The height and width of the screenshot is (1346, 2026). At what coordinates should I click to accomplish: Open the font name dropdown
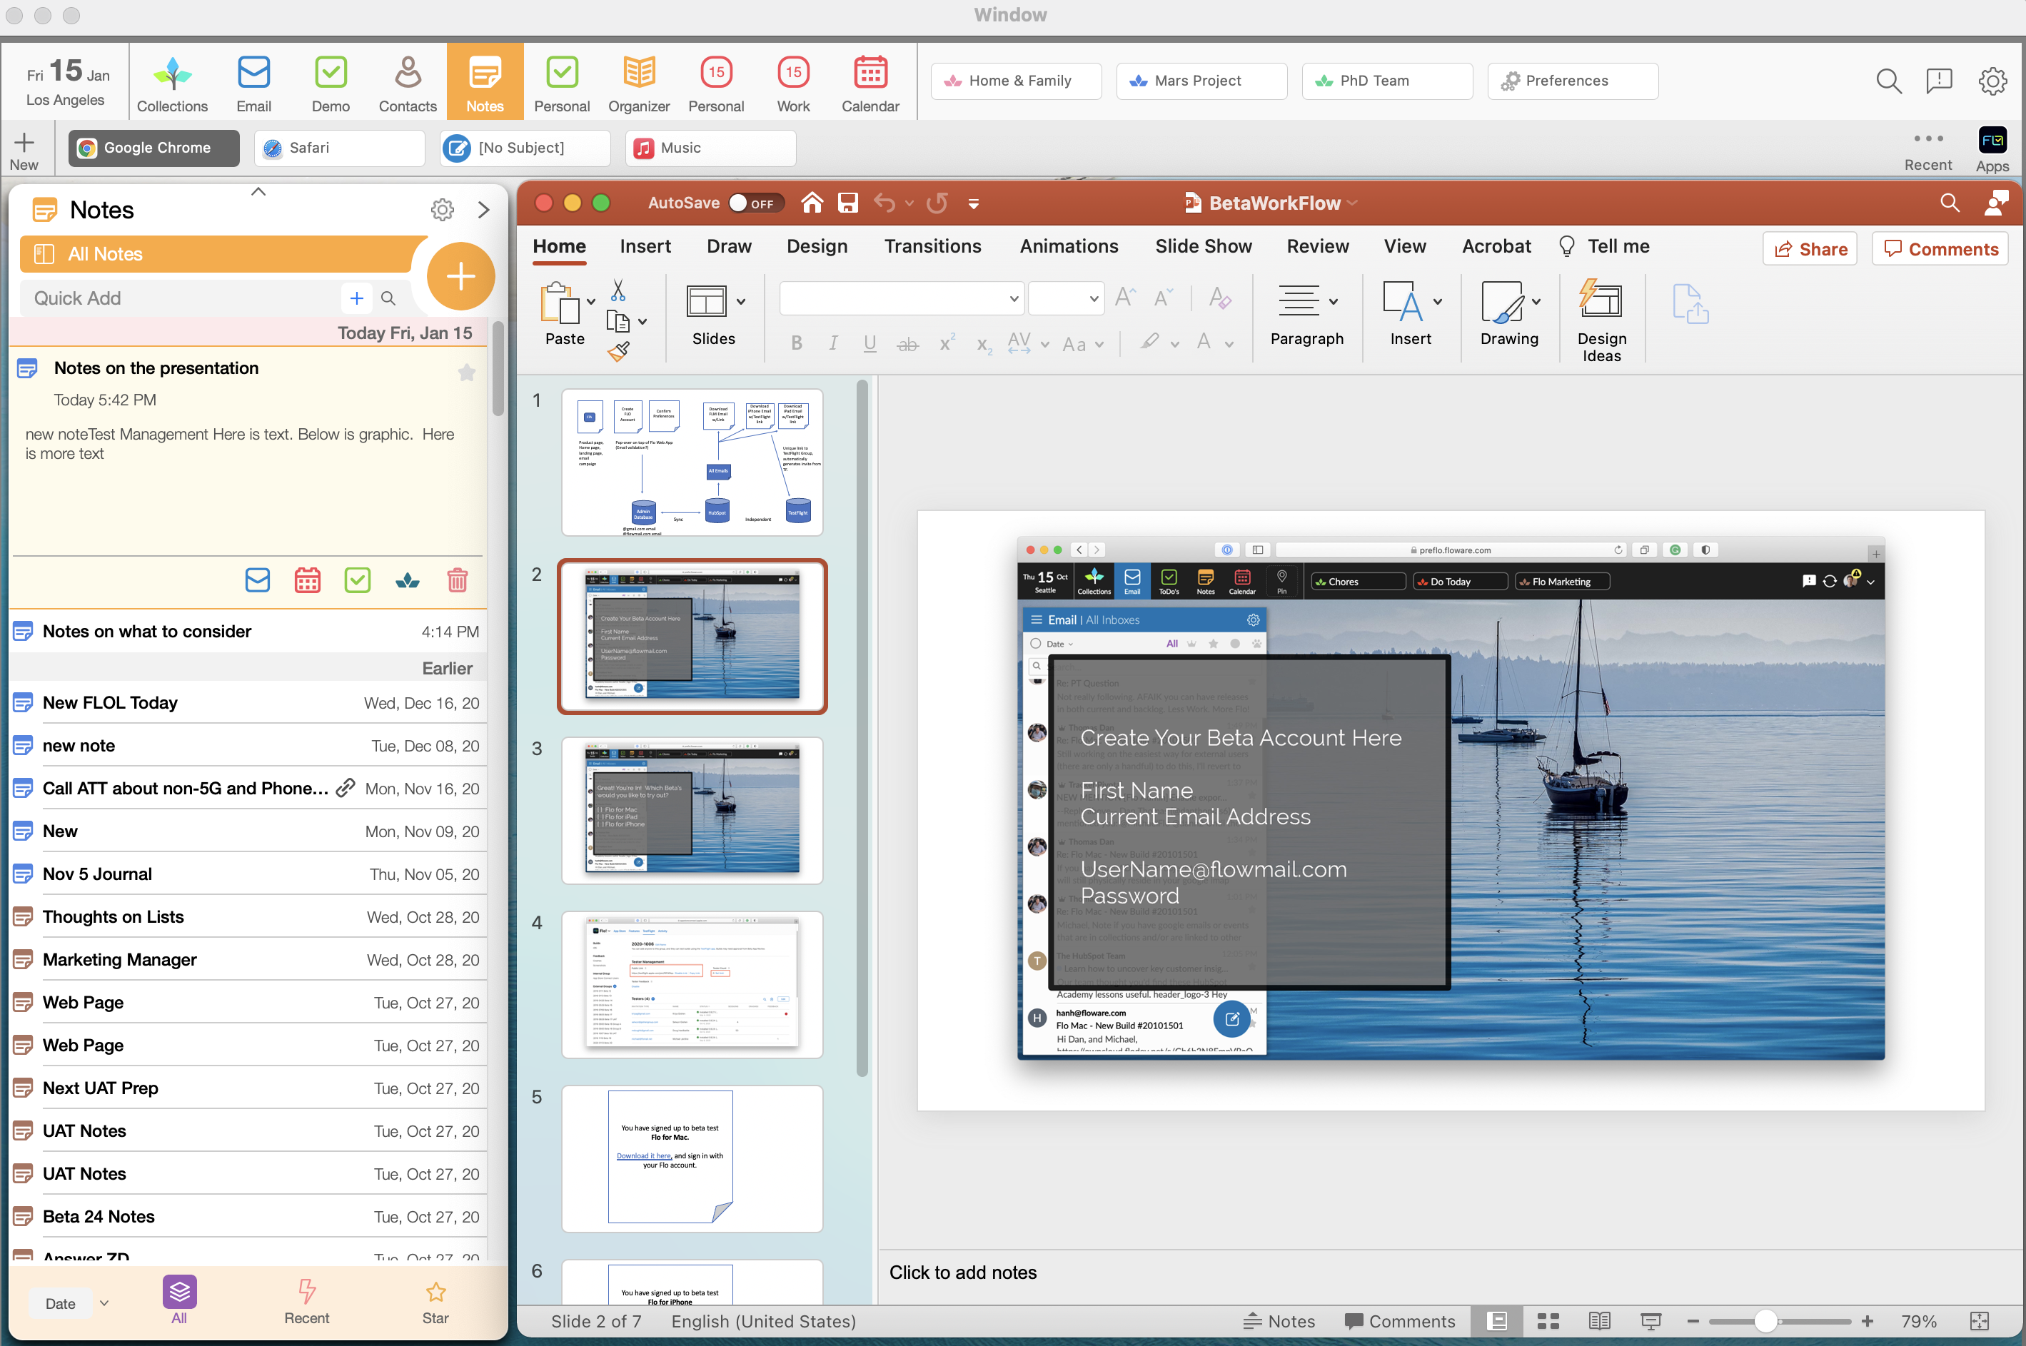tap(1014, 299)
